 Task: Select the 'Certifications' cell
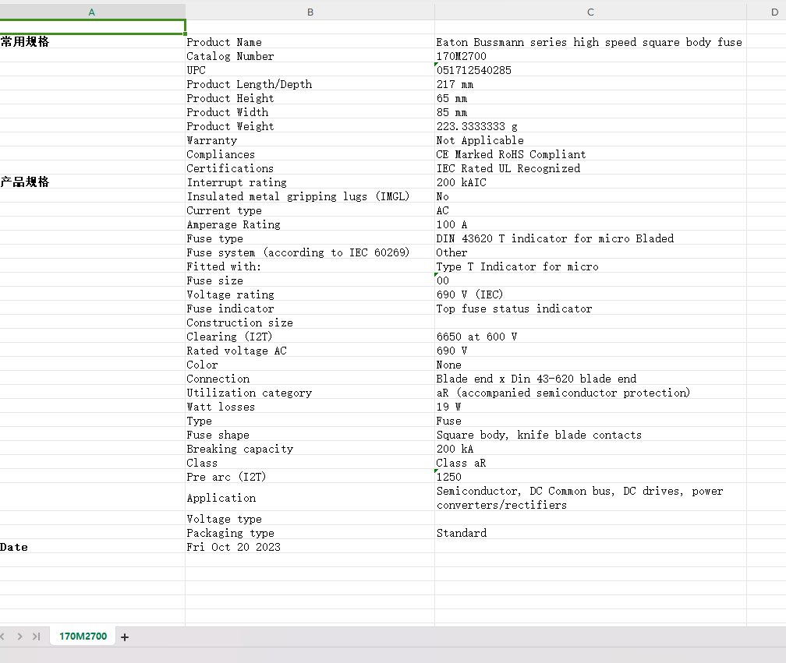[x=310, y=168]
